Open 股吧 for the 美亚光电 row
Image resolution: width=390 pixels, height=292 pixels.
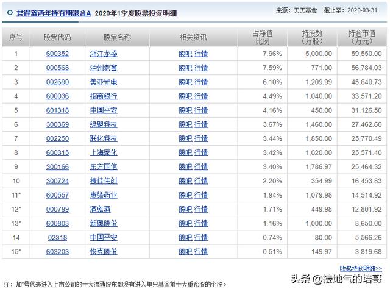(x=185, y=82)
